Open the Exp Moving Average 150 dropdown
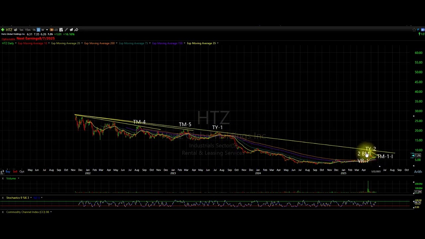Screen dimensions: 425x239 tap(184, 43)
